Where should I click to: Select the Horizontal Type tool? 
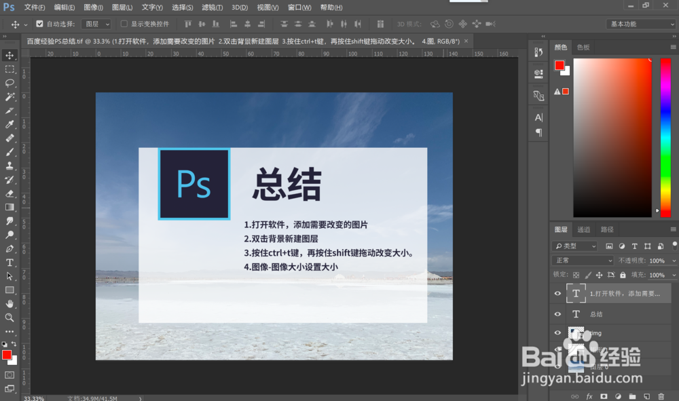tap(10, 261)
